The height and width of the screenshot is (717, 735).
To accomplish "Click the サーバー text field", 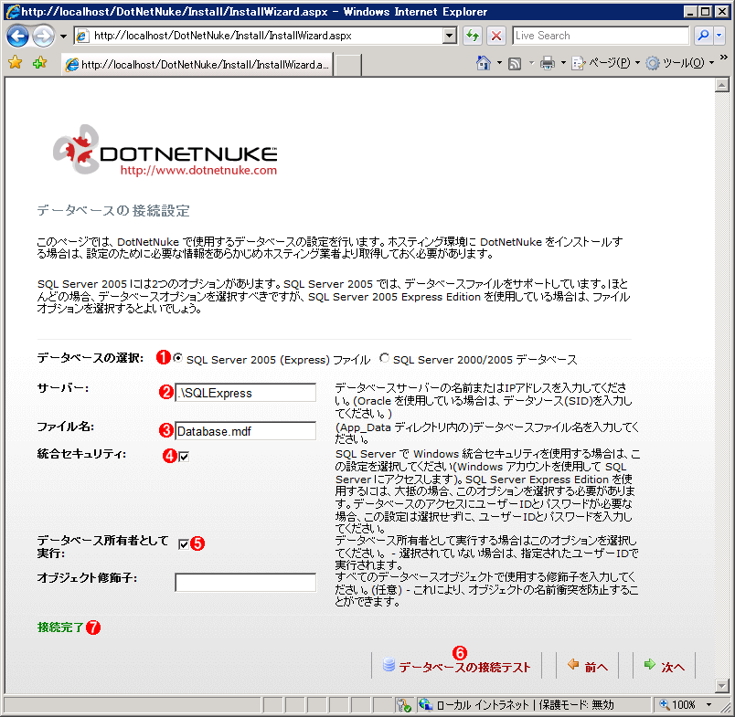I will (245, 393).
